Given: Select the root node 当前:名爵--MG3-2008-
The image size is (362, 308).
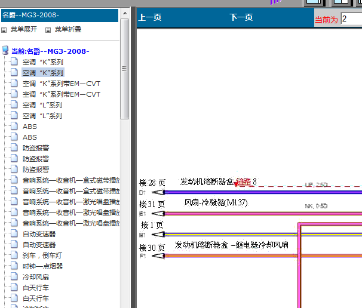Looking at the screenshot, I should (50, 51).
